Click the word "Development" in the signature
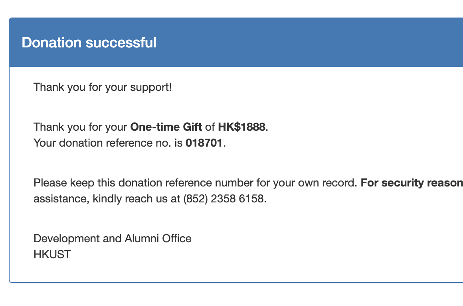 [x=67, y=239]
